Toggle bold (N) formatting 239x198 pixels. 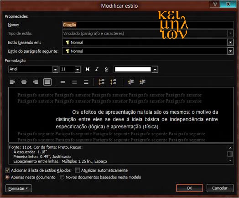click(x=88, y=69)
